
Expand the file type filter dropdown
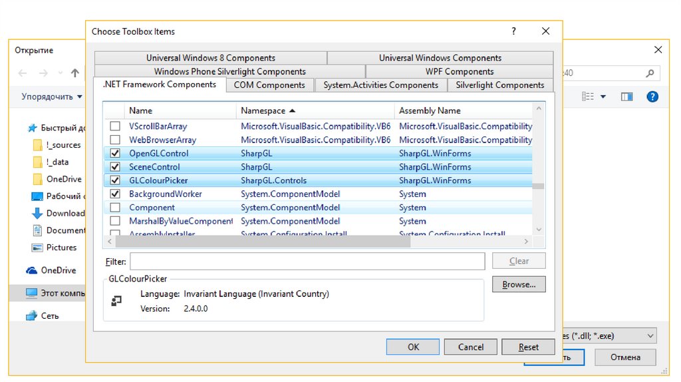[x=650, y=336]
